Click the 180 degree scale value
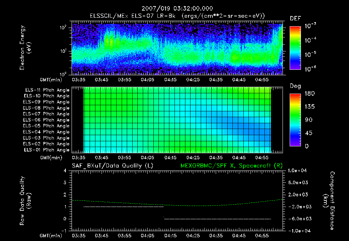The height and width of the screenshot is (241, 349). coord(310,94)
